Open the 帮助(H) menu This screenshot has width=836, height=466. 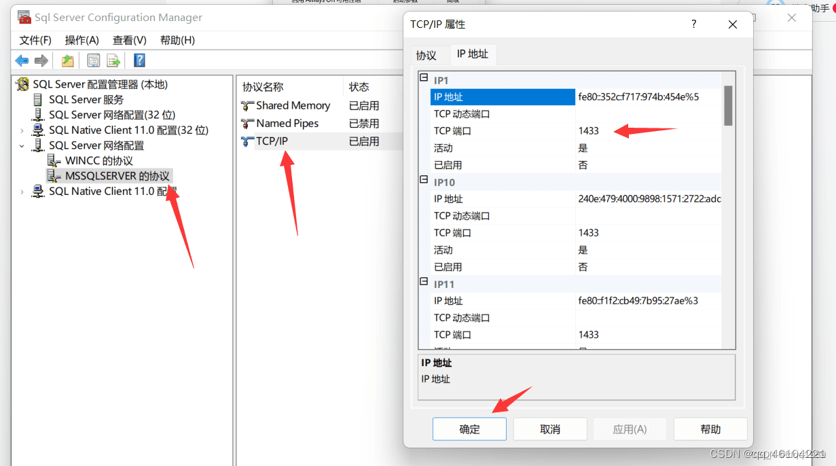(177, 40)
